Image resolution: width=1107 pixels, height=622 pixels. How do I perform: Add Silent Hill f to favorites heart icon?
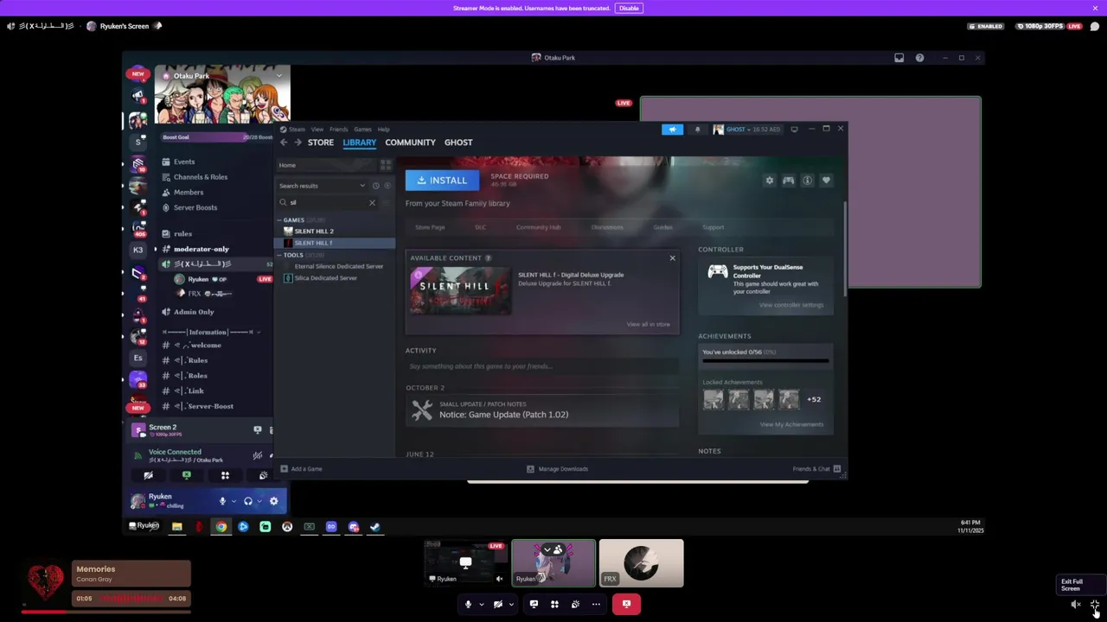tap(826, 181)
